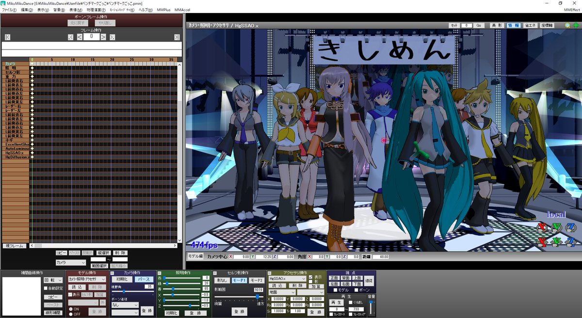
Task: Open the HgSSAO.x accessory dropdown
Action: coord(288,279)
